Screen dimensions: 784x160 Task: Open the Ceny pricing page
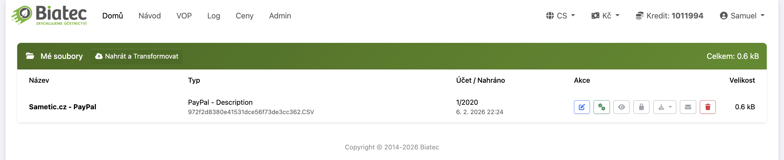point(244,15)
